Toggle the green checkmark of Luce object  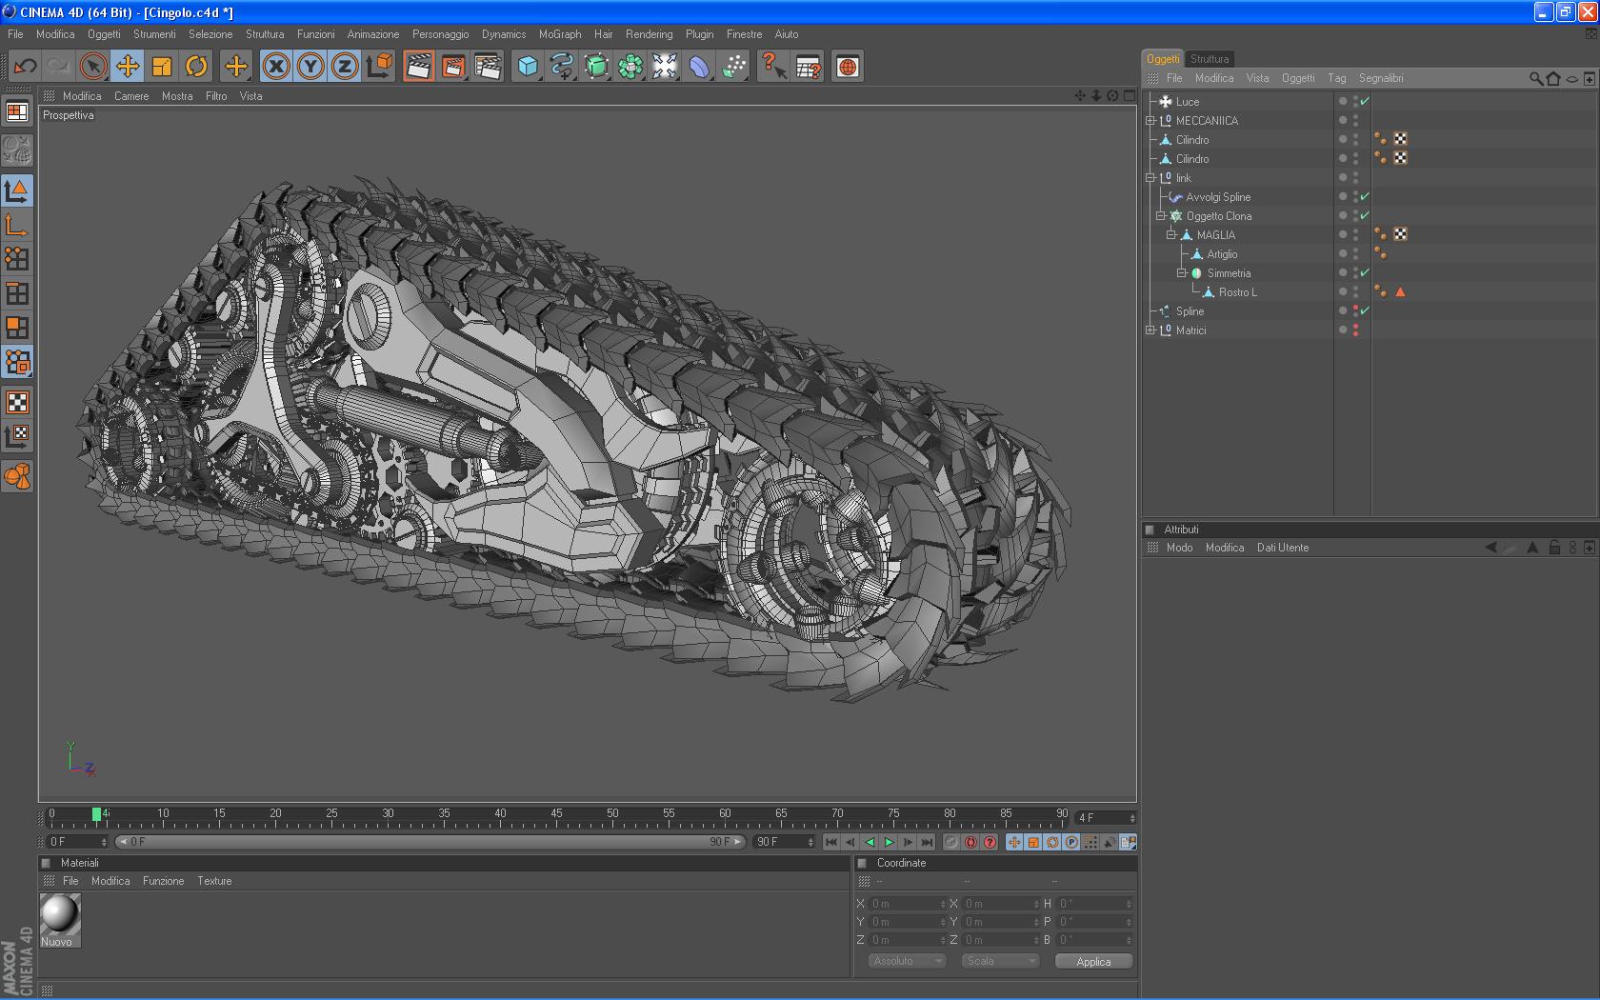(1364, 101)
